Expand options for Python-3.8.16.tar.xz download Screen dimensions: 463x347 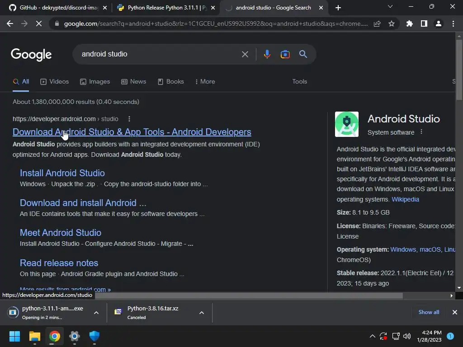(202, 313)
